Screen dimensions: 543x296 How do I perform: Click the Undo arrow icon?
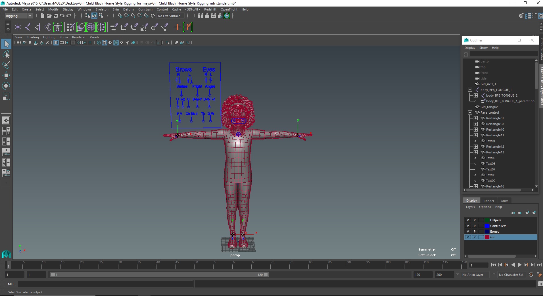tap(62, 16)
